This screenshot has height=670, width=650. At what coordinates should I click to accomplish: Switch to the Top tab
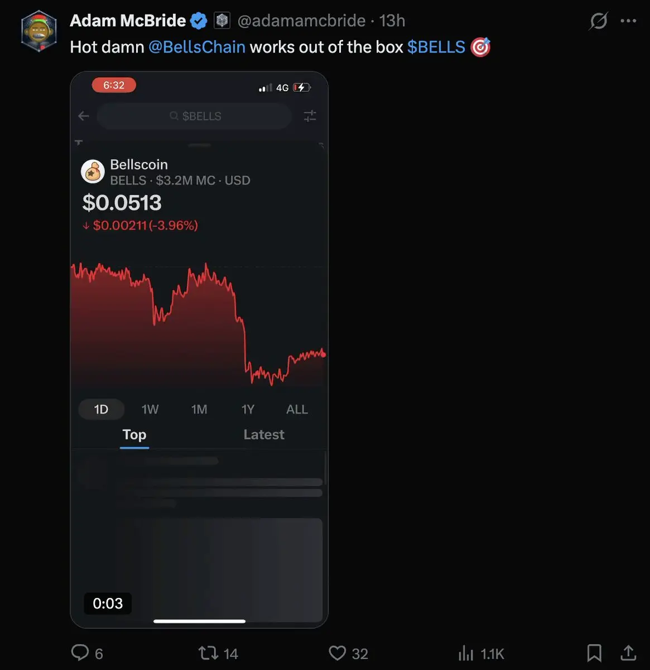(134, 434)
